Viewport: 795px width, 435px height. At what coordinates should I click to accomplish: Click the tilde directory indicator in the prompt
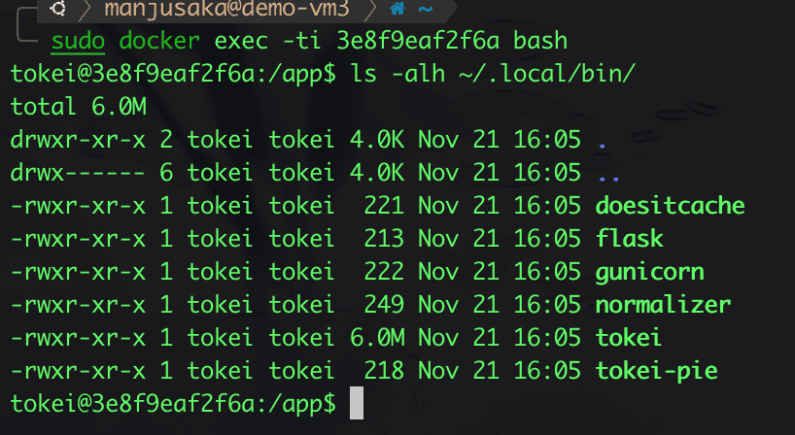[x=425, y=10]
